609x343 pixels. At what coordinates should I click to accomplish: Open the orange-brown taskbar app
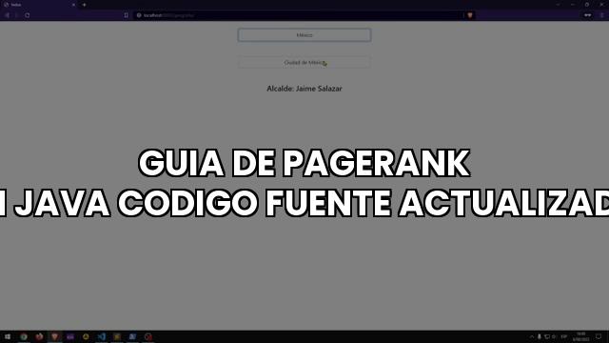[x=117, y=336]
